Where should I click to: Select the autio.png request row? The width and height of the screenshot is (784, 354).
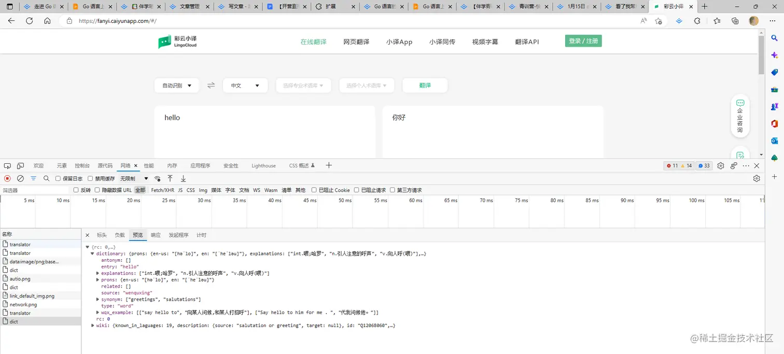[40, 279]
